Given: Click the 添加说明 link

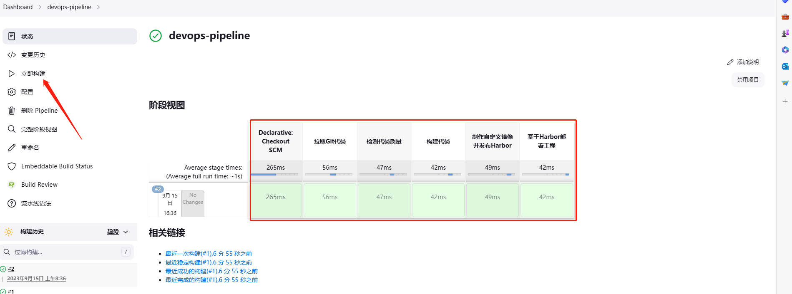Looking at the screenshot, I should 743,62.
